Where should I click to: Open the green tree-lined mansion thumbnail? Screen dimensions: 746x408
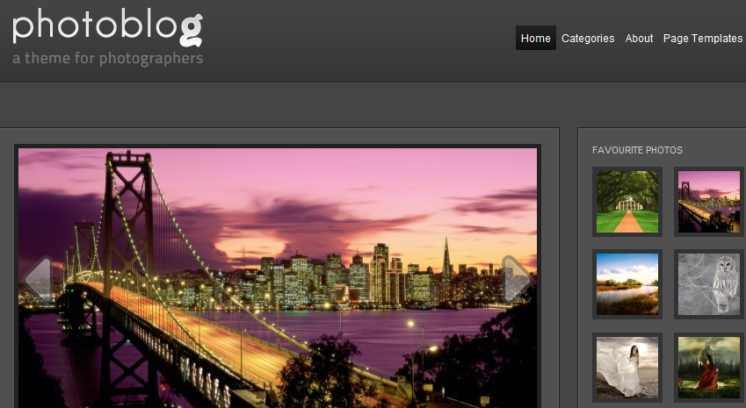[x=627, y=202]
